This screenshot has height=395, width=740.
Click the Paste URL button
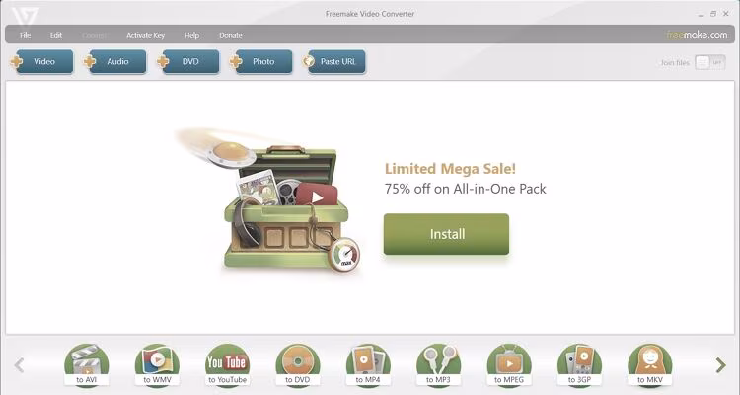[334, 62]
